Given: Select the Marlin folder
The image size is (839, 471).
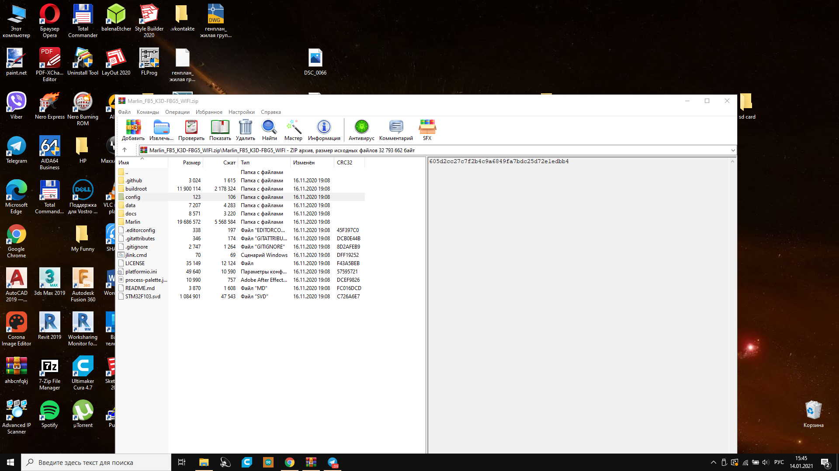Looking at the screenshot, I should (x=240, y=222).
